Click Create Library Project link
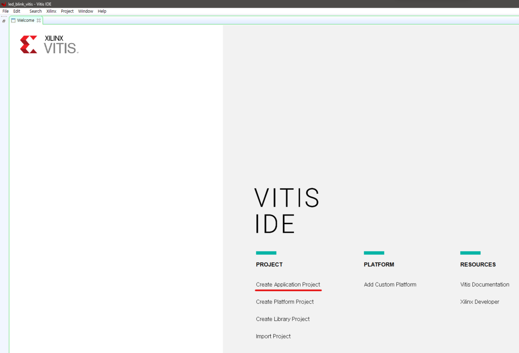The image size is (519, 353). coord(283,319)
